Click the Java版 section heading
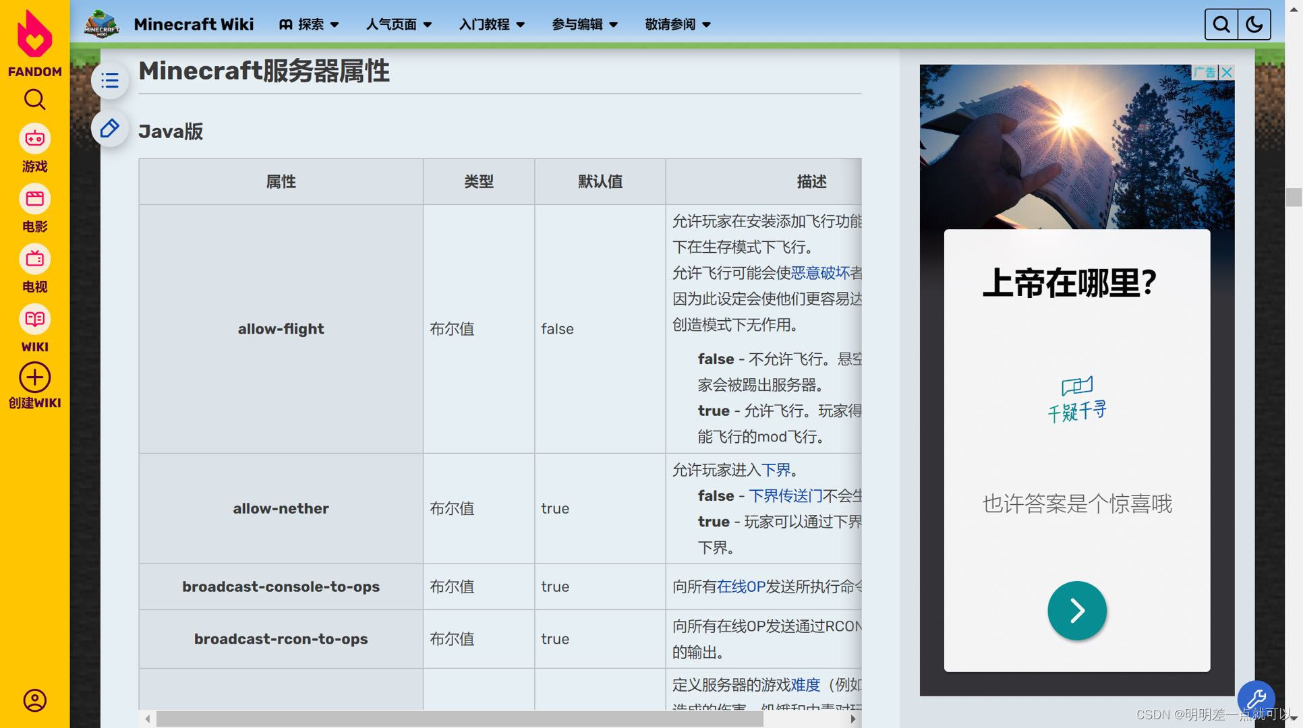This screenshot has width=1303, height=728. (171, 131)
